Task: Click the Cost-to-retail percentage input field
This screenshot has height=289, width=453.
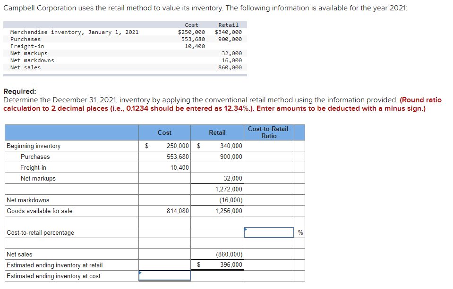Action: click(268, 231)
